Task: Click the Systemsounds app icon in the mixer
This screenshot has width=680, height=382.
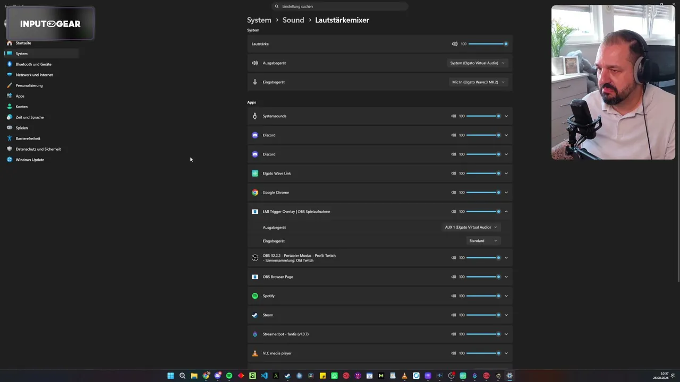Action: 255,116
